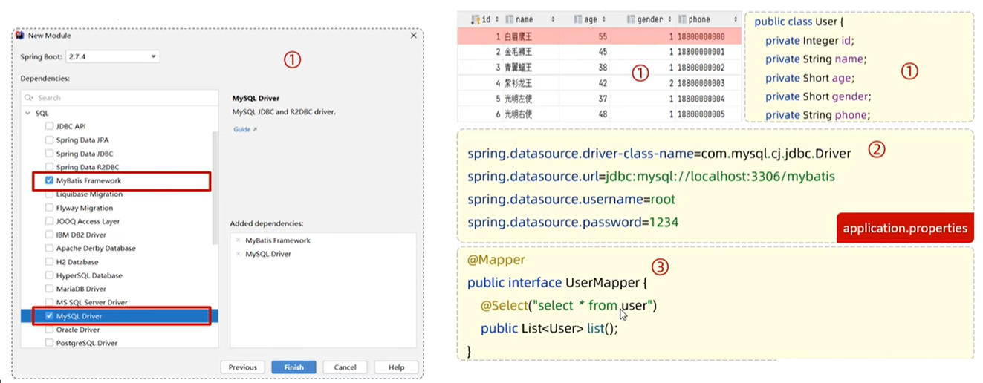Open the Guide link for MySQL Driver
Screen dimensions: 983x383
click(x=244, y=129)
